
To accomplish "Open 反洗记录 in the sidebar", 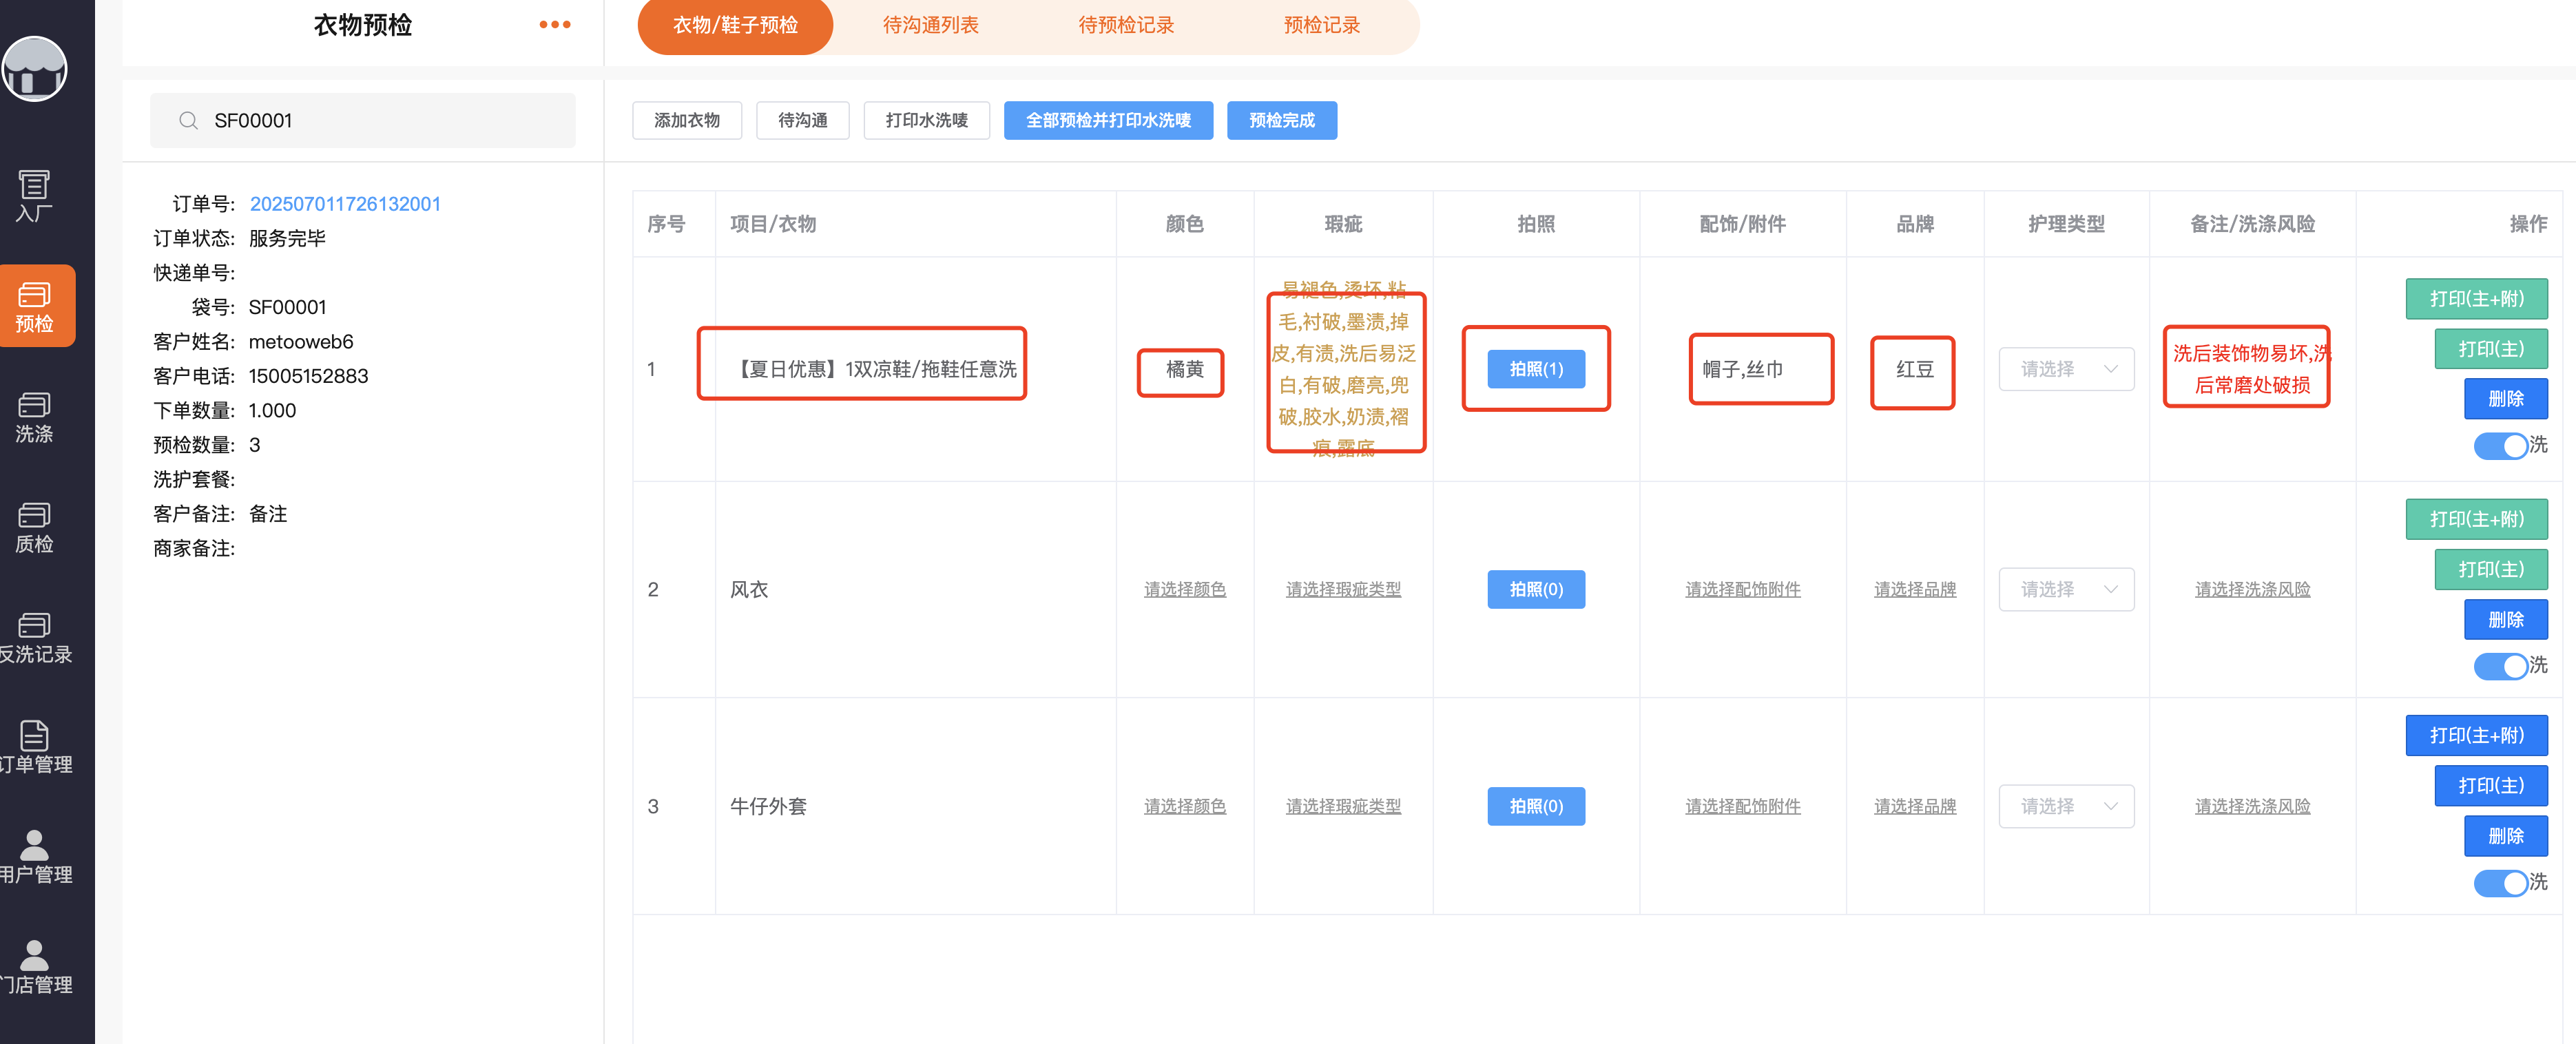I will point(34,637).
